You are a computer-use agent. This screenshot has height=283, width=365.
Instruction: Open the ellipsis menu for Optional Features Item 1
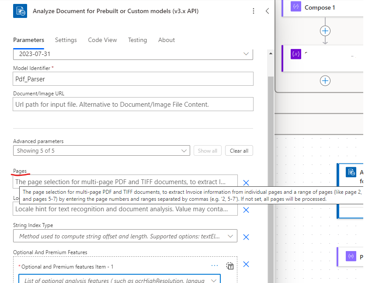[215, 265]
